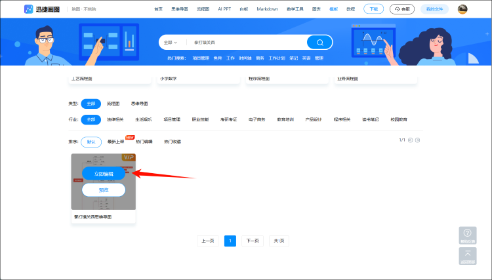492x280 pixels.
Task: Click the 帮助反馈 question mark icon
Action: tap(468, 235)
